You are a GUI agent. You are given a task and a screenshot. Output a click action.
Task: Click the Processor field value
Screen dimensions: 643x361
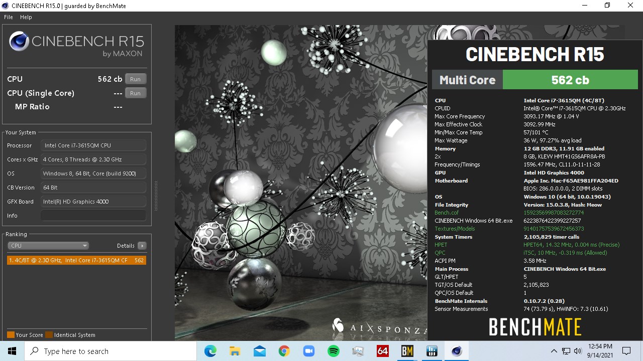click(x=93, y=145)
